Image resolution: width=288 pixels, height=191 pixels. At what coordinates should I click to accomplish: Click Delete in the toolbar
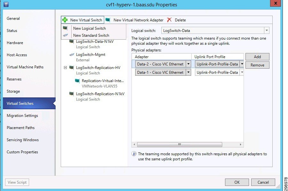[x=176, y=20]
